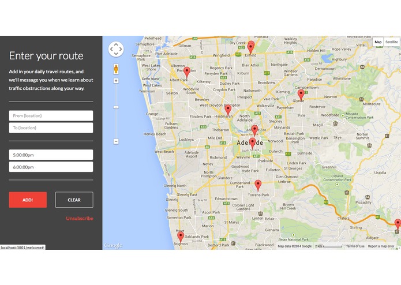Image resolution: width=401 pixels, height=285 pixels.
Task: Click the Adelaide Airport label
Action: point(192,154)
